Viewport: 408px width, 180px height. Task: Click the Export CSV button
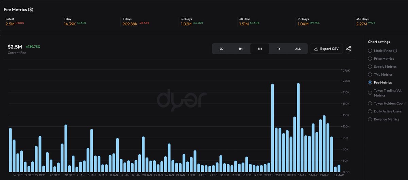point(326,49)
